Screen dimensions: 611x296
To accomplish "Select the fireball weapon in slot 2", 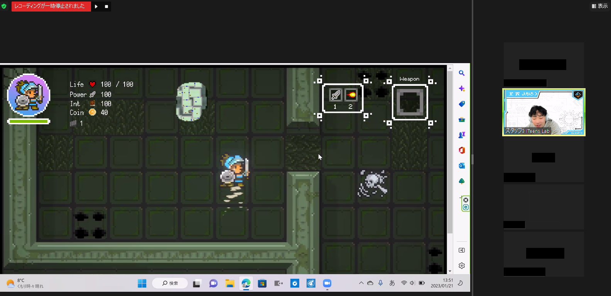I will click(351, 95).
